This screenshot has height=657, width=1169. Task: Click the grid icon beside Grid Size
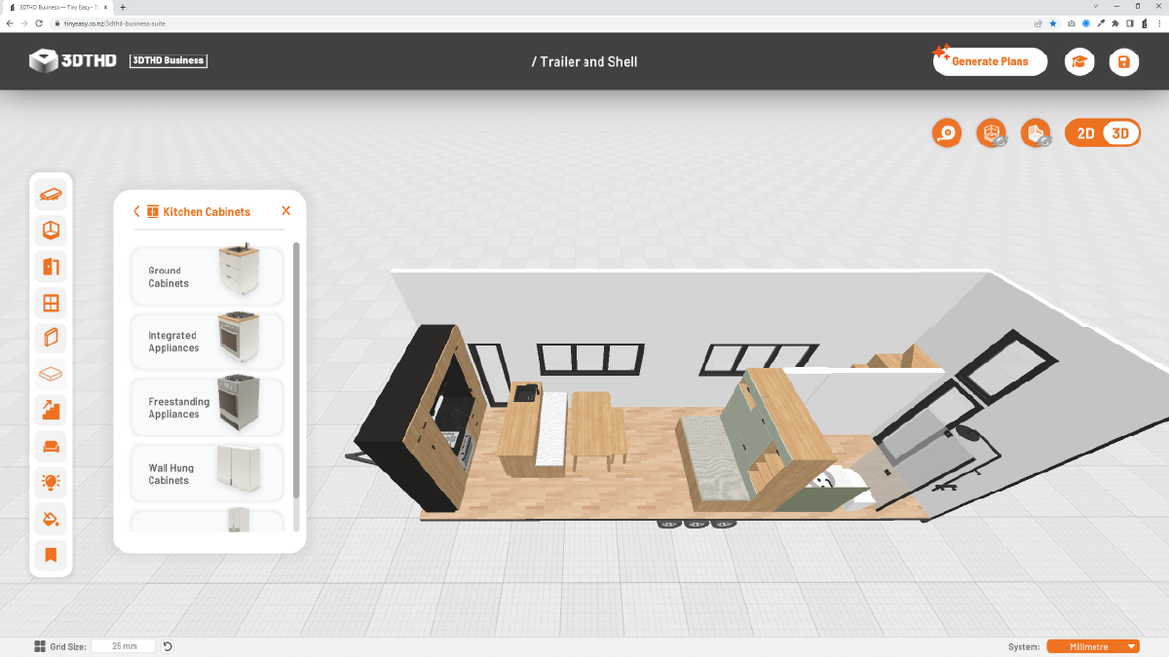pyautogui.click(x=40, y=646)
